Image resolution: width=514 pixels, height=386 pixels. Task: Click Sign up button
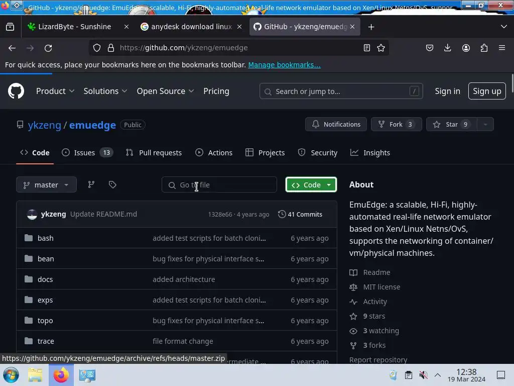pos(487,91)
